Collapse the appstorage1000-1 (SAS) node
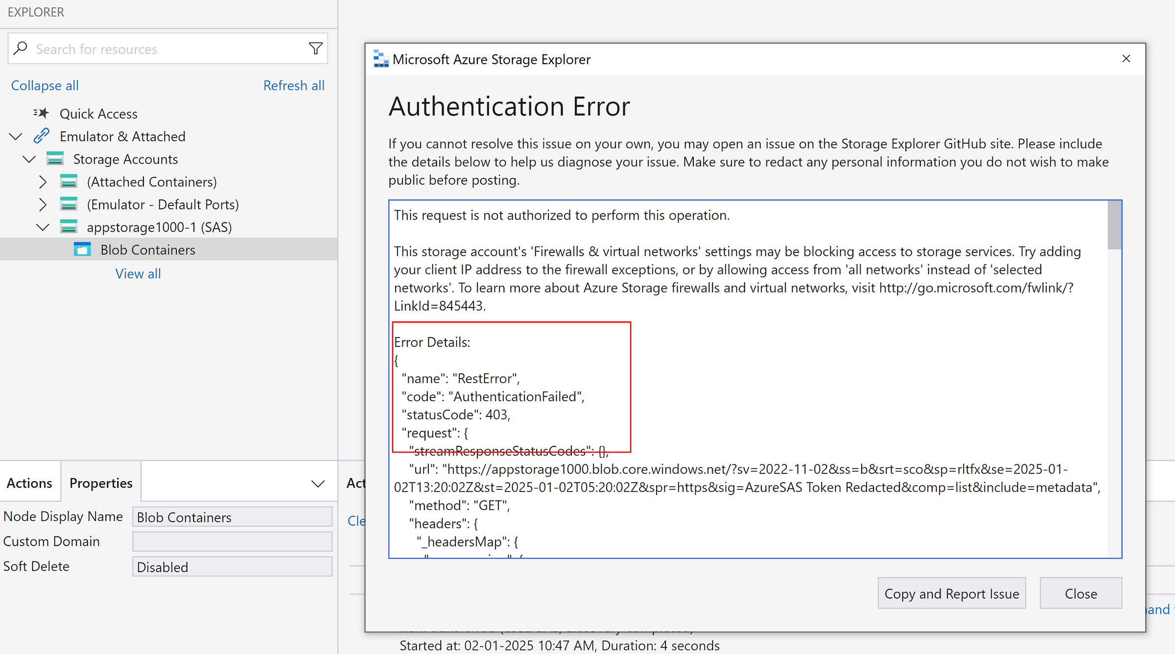 coord(43,227)
